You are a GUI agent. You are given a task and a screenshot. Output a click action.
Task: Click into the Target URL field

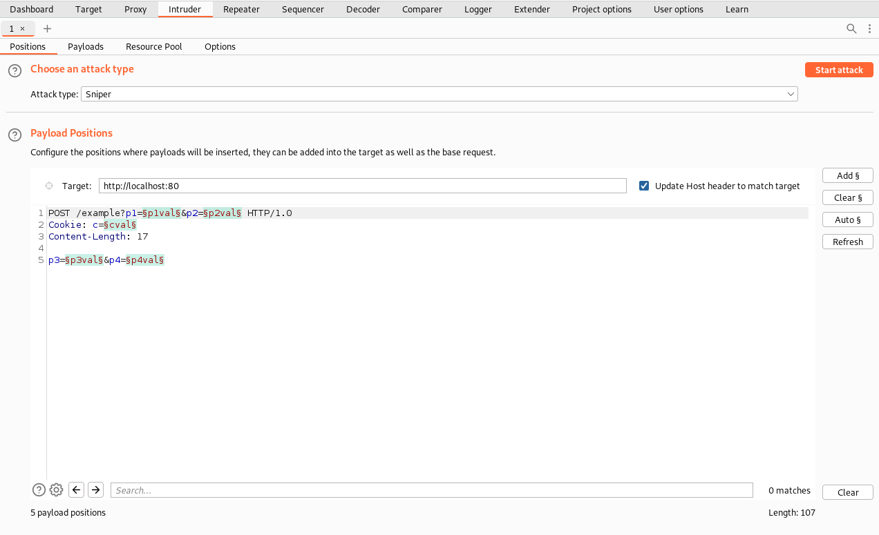(362, 186)
